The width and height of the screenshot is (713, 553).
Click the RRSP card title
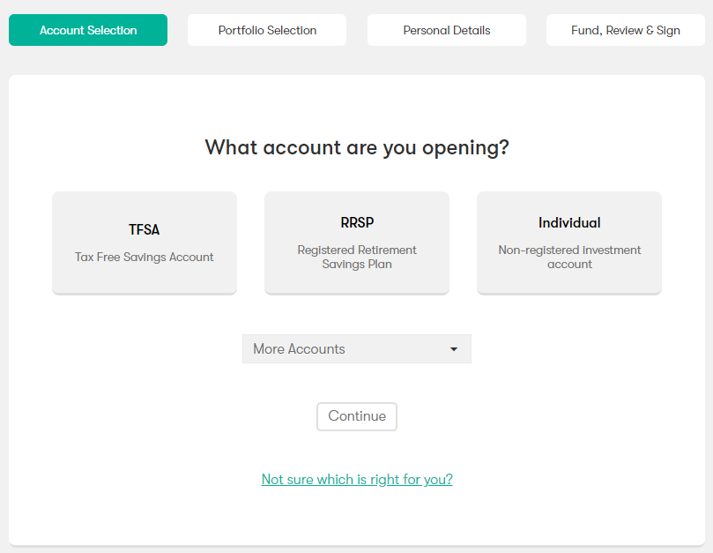tap(356, 222)
